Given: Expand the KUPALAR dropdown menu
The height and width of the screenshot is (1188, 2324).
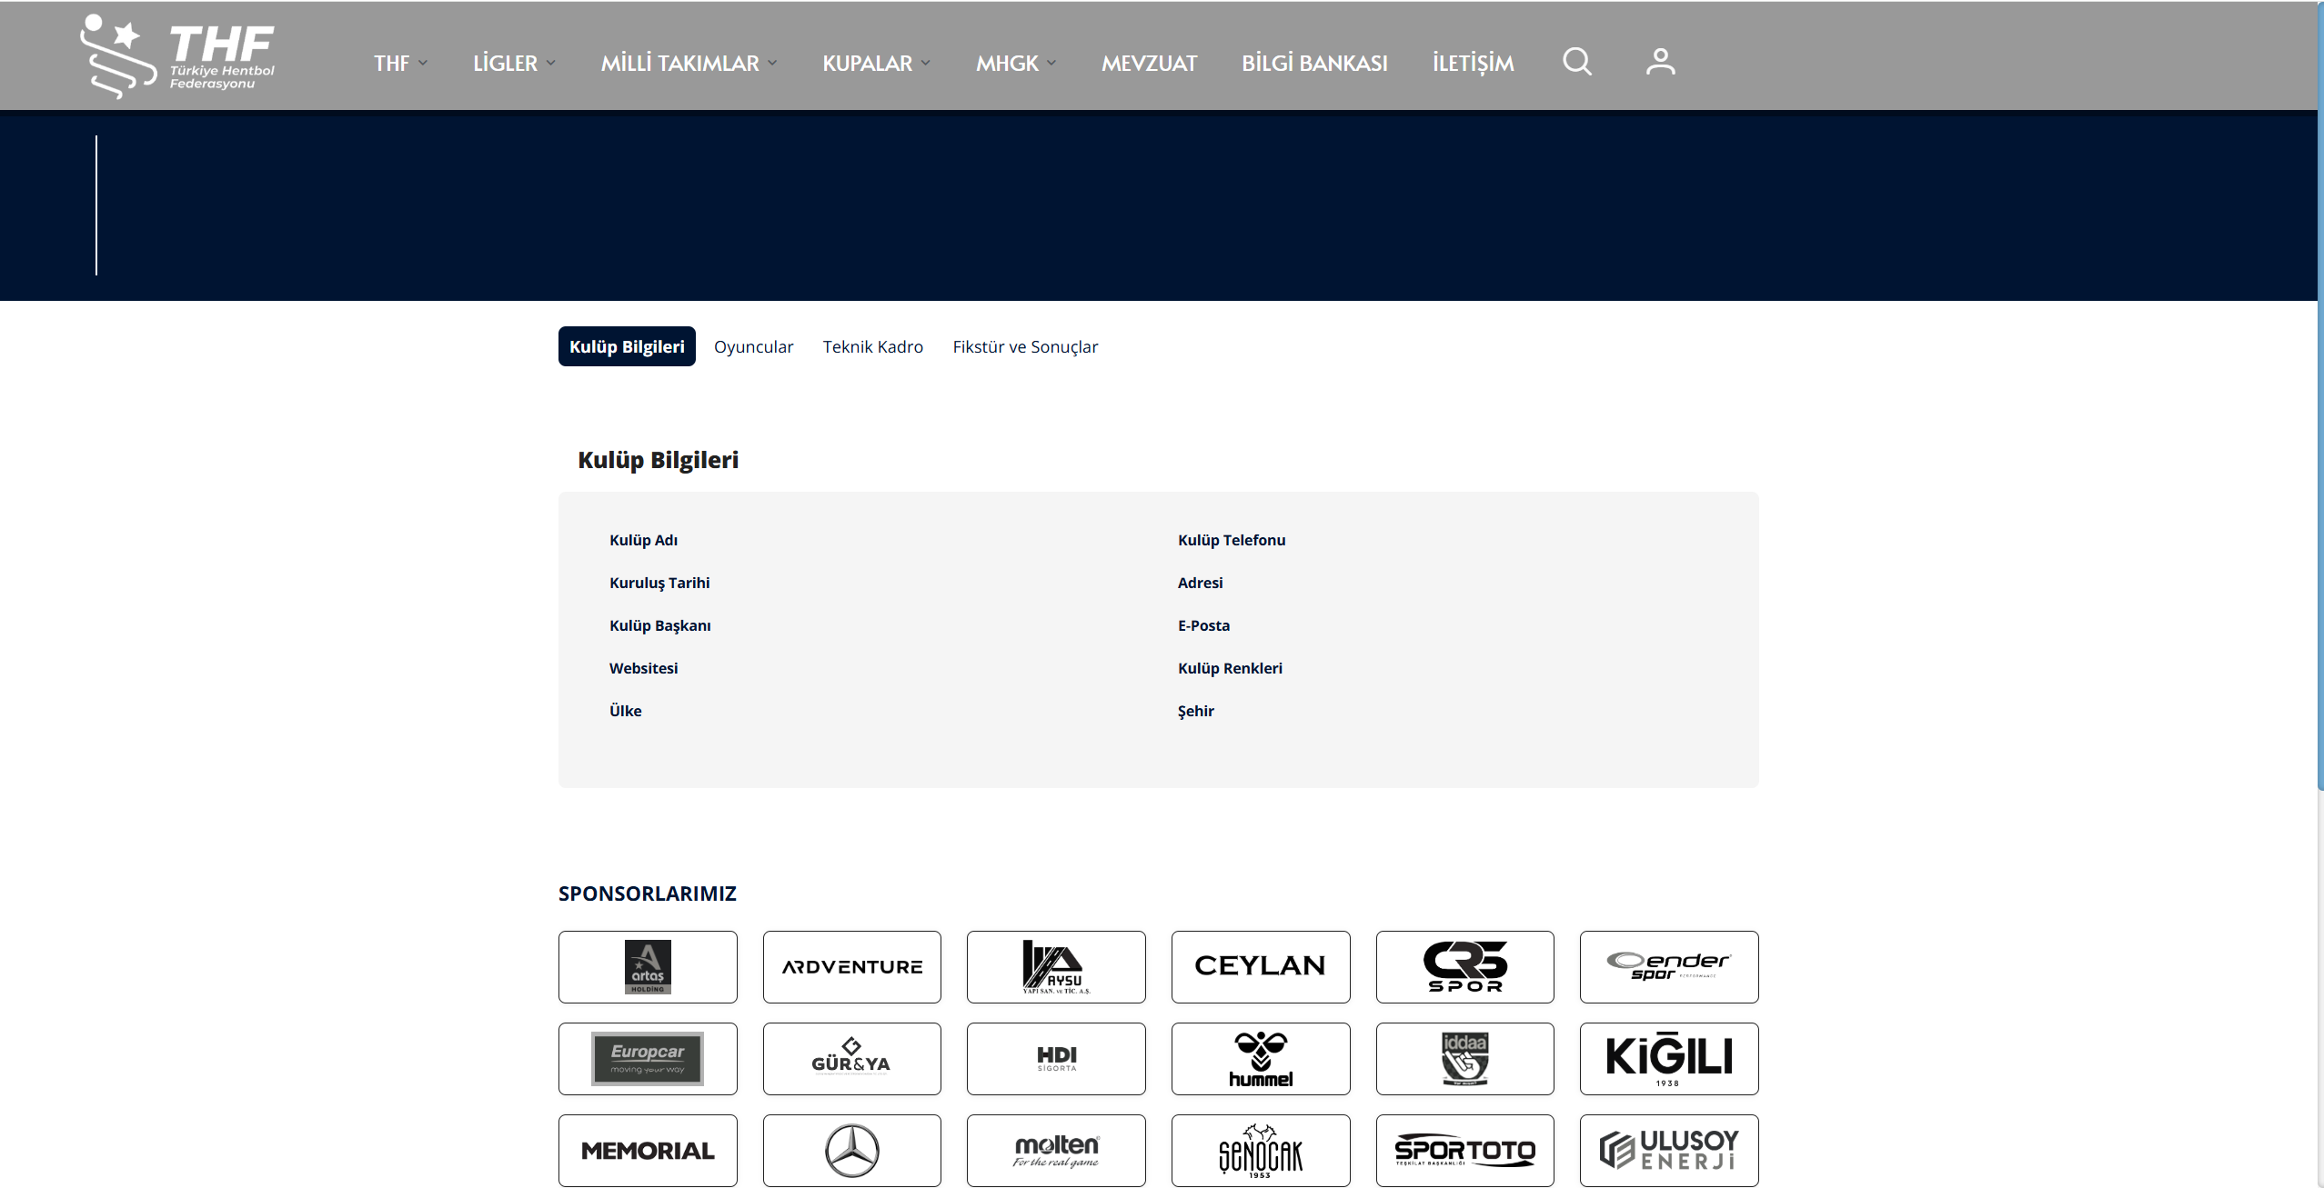Looking at the screenshot, I should (876, 63).
